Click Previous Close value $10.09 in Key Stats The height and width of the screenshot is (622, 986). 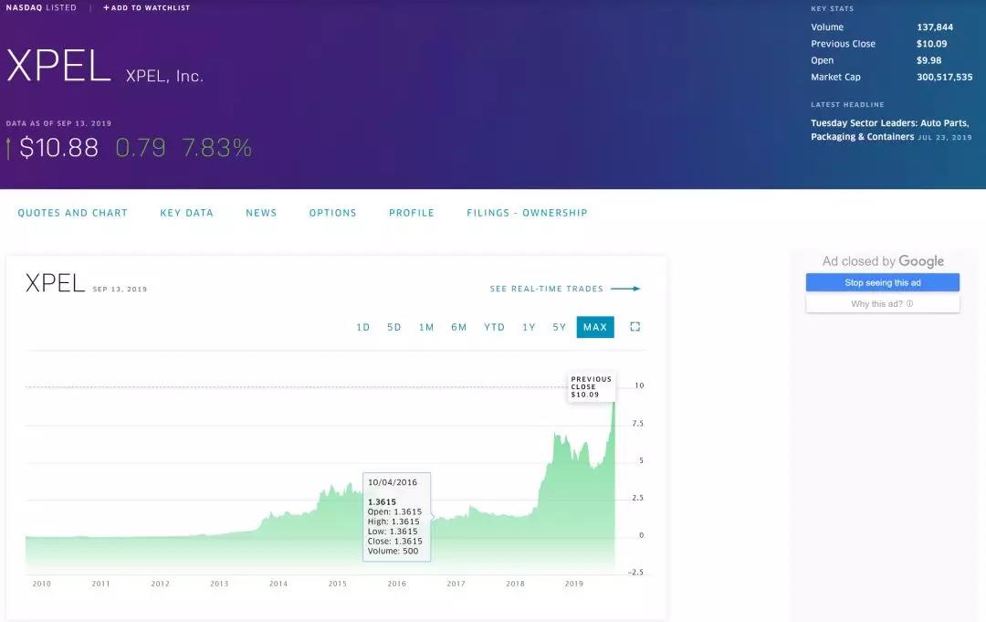point(931,44)
